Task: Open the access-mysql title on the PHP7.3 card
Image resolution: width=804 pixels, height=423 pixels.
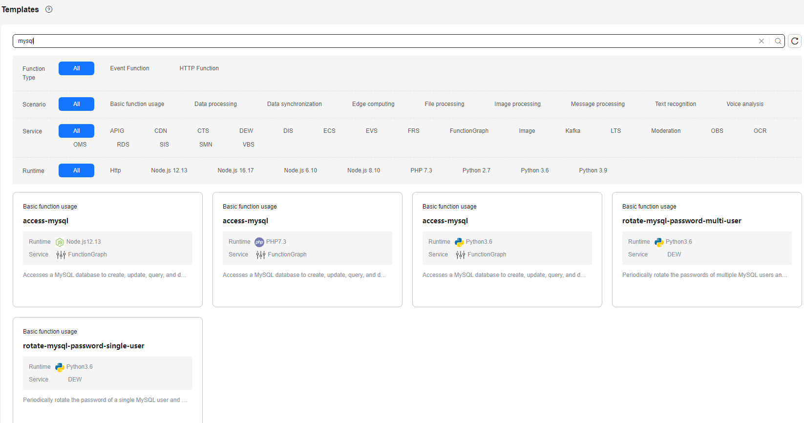Action: tap(245, 221)
